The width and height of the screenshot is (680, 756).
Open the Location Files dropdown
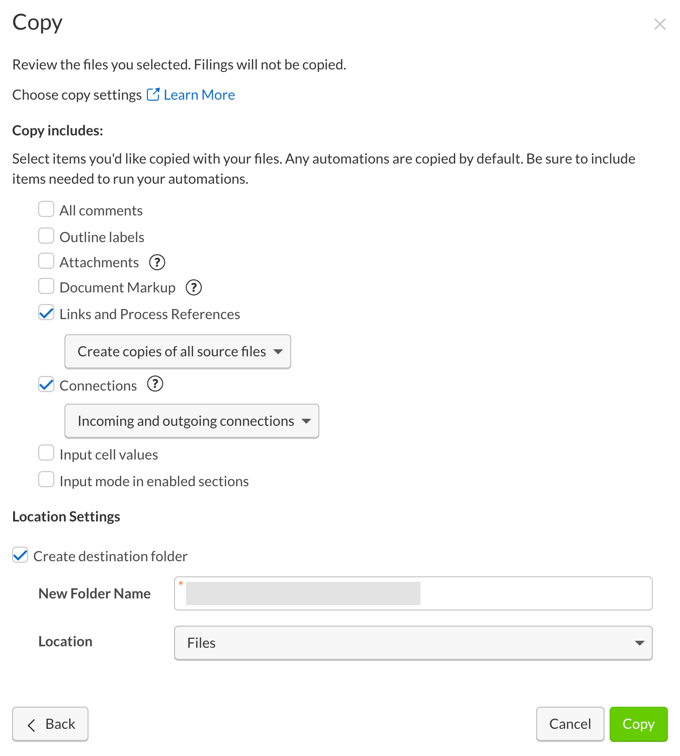click(413, 643)
